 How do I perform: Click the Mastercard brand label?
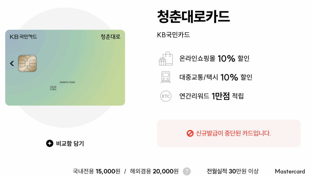pyautogui.click(x=290, y=171)
